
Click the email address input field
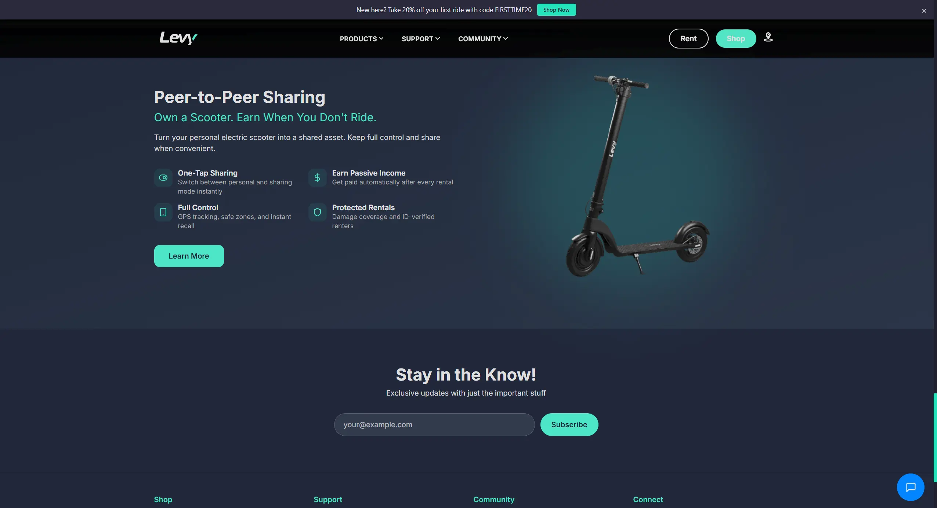(x=434, y=425)
